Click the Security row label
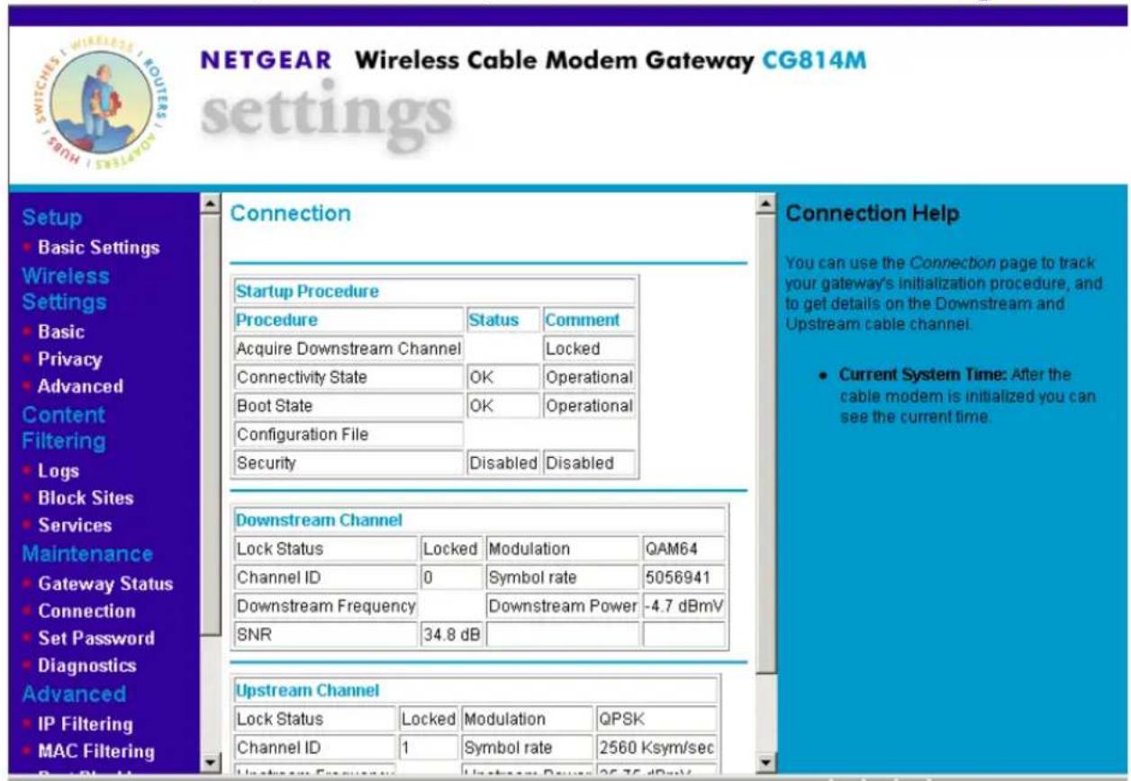 tap(348, 463)
